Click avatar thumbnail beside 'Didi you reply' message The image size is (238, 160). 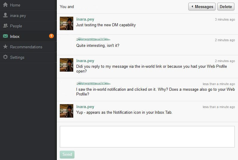(66, 65)
